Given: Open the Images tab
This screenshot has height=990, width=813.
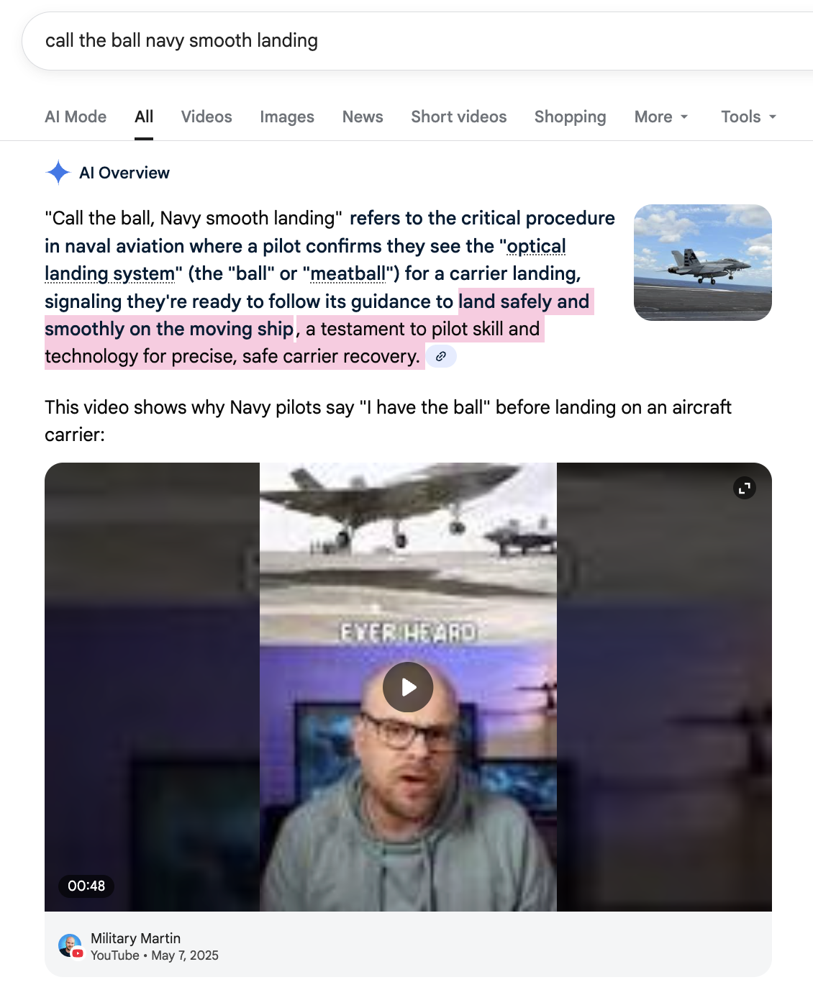Looking at the screenshot, I should pyautogui.click(x=287, y=117).
